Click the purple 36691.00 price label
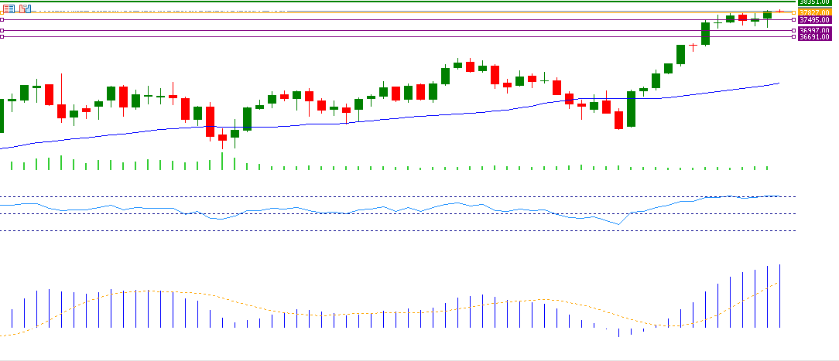Screen dimensions: 839x361 point(816,37)
